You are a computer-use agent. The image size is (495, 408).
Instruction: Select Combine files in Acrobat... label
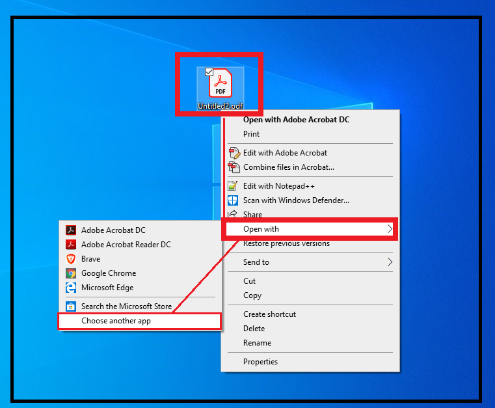[x=289, y=167]
